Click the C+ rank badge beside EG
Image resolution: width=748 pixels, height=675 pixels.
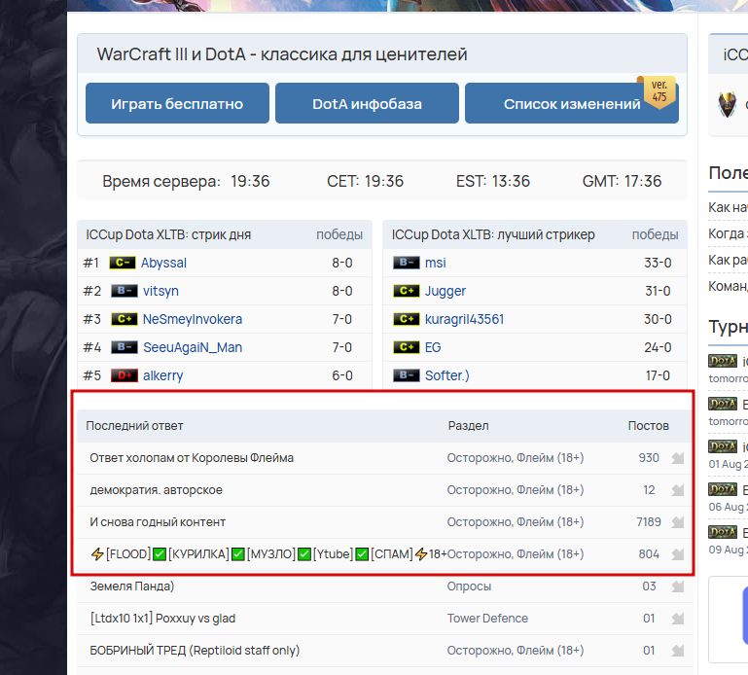(407, 347)
